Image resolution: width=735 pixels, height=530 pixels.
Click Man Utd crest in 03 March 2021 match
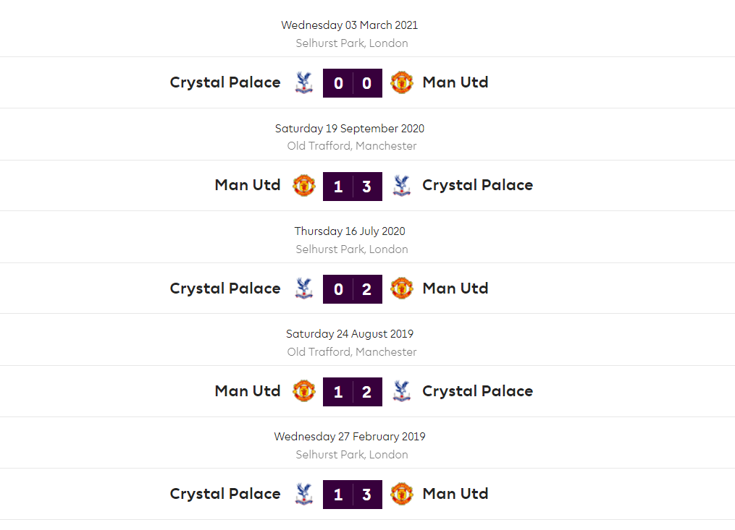click(401, 82)
